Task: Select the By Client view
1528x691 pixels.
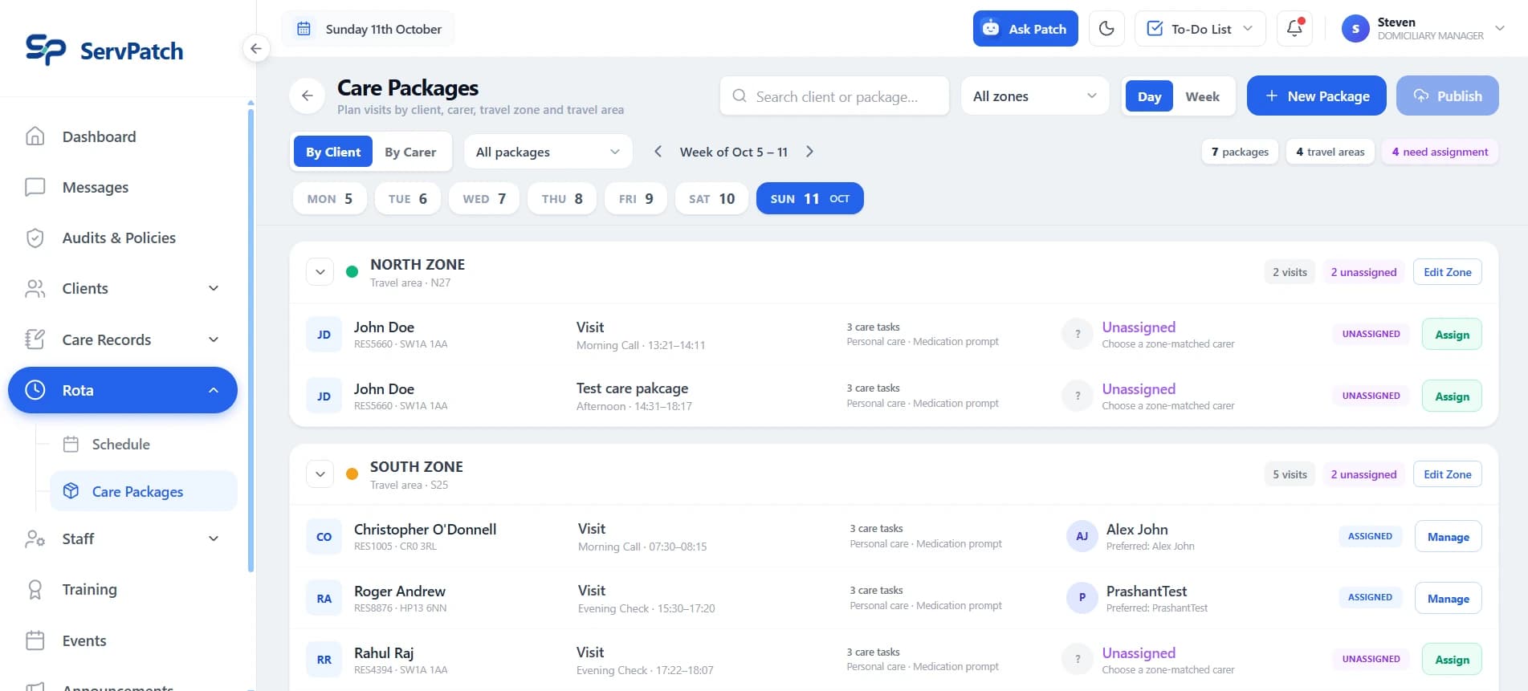Action: click(333, 152)
